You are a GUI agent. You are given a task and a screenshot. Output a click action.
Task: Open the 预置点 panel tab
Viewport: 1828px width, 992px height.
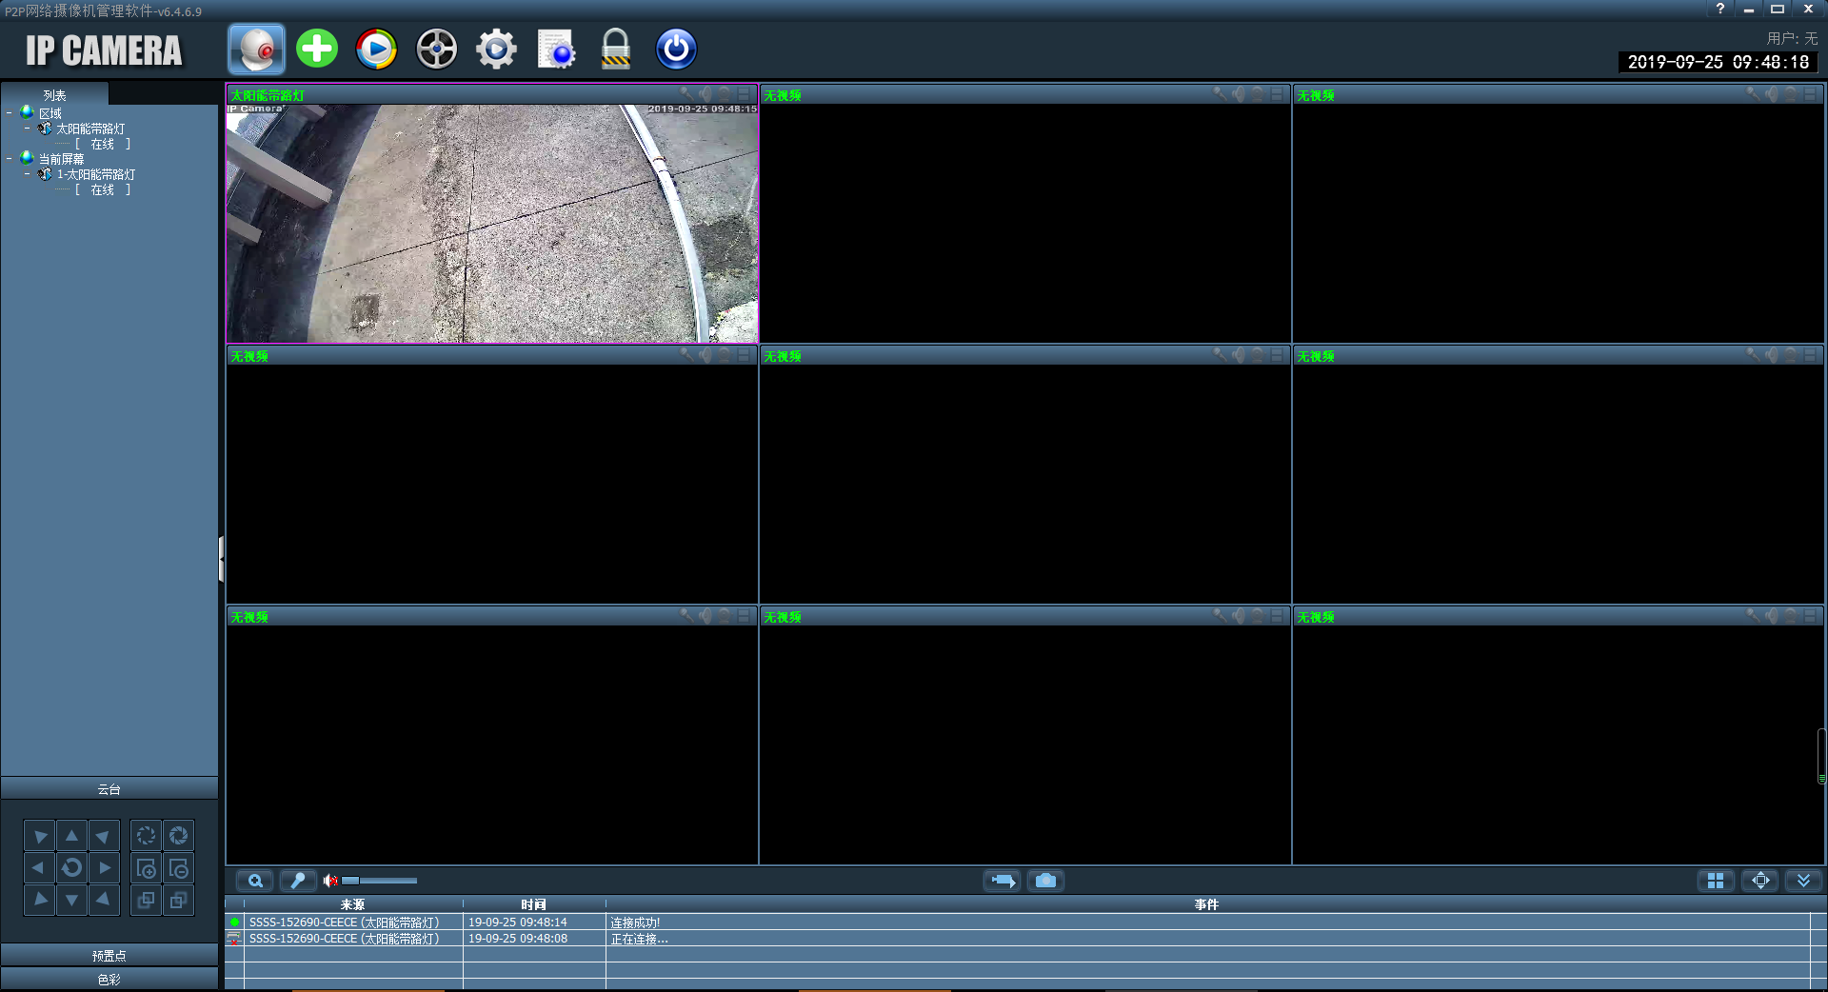pyautogui.click(x=109, y=956)
